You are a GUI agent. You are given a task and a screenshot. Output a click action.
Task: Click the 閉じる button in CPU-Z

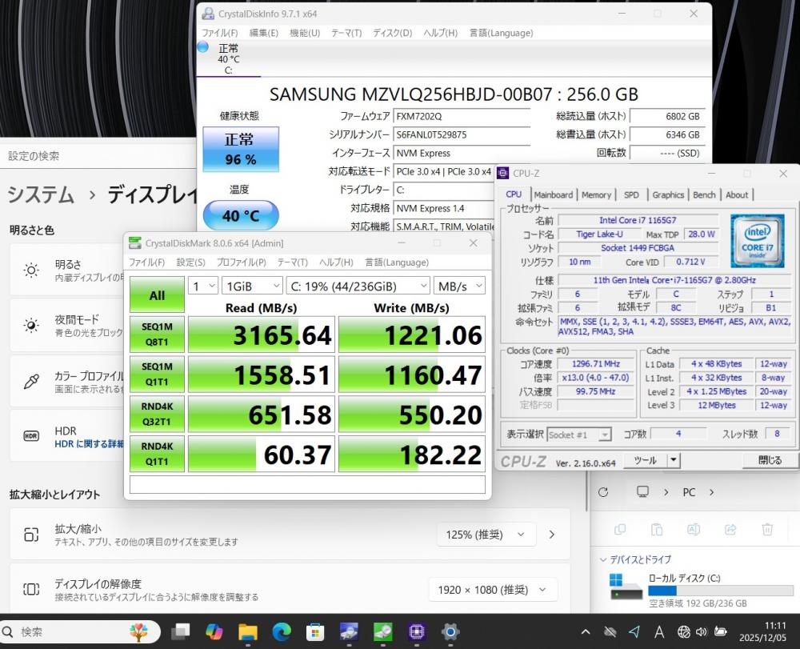pos(769,460)
